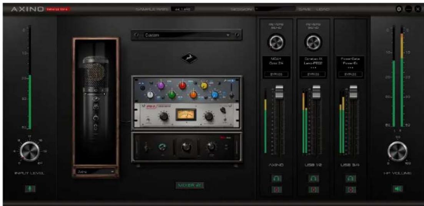This screenshot has width=424, height=206.
Task: Click the Input Level gain knob
Action: (30, 151)
